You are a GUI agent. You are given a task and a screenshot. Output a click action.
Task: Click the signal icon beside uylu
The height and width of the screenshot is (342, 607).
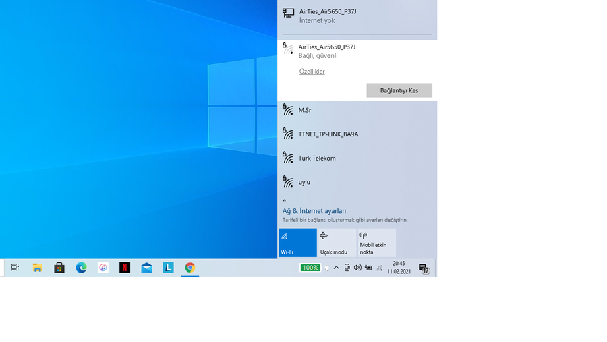coord(287,181)
